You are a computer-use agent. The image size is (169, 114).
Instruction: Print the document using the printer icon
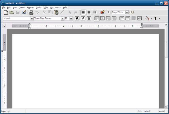coord(31,12)
